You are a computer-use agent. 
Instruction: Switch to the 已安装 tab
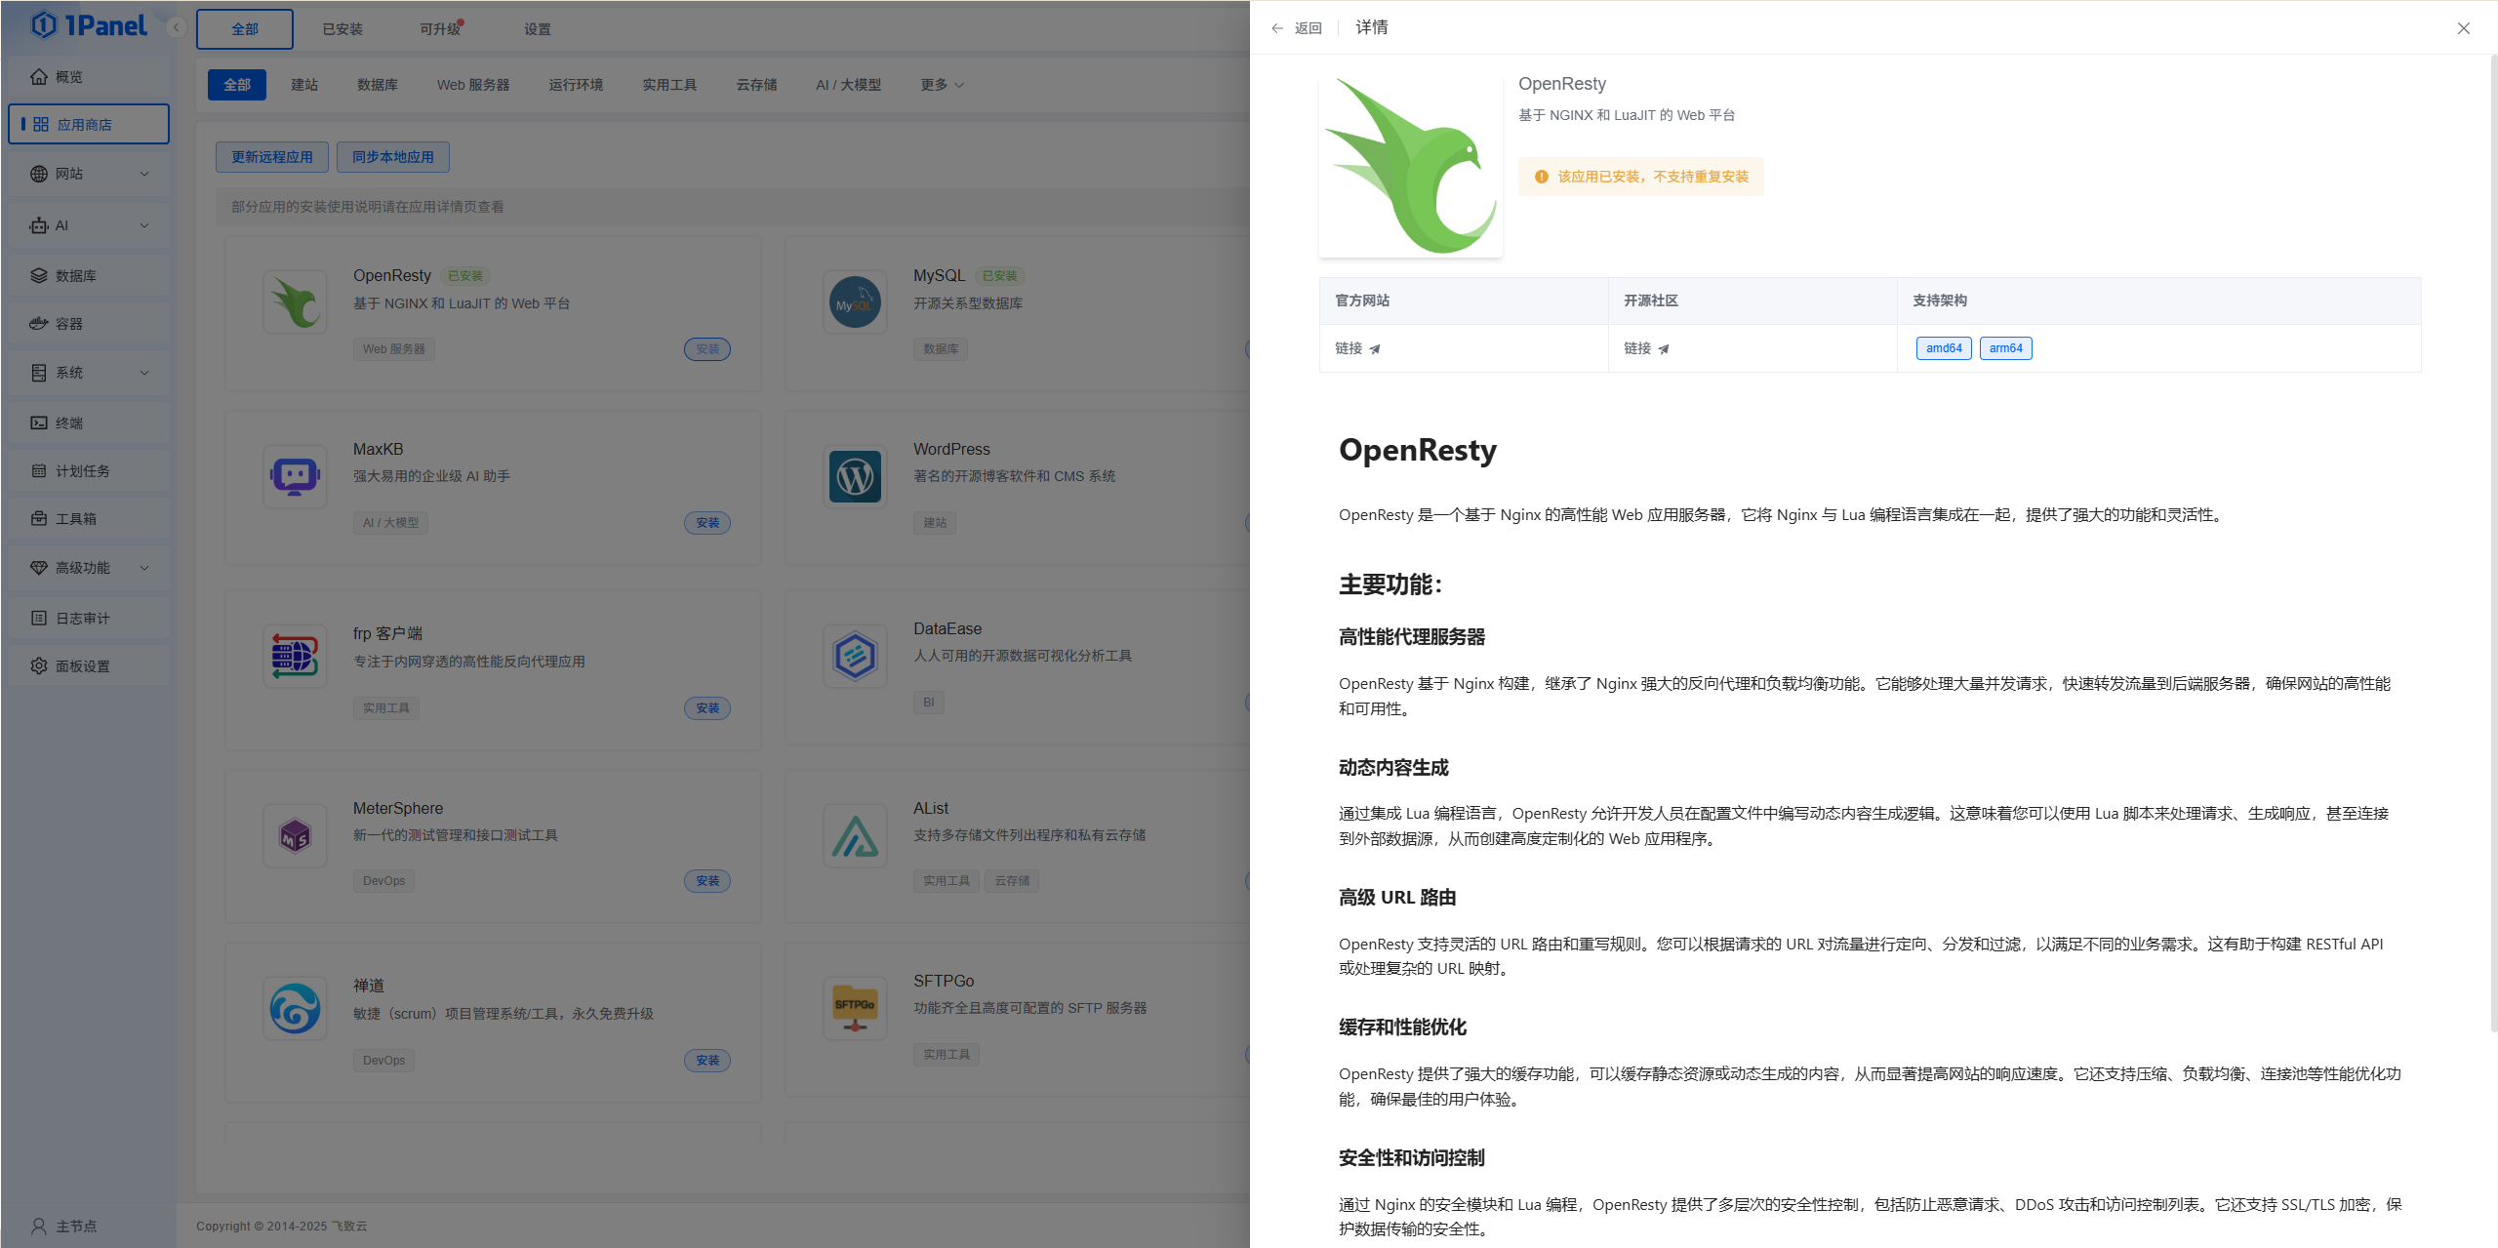click(341, 28)
